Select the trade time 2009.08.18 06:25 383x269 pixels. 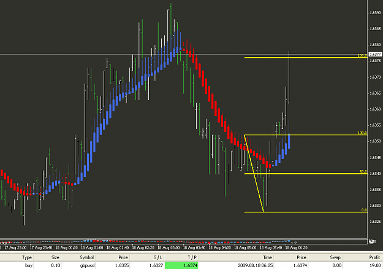[256, 265]
